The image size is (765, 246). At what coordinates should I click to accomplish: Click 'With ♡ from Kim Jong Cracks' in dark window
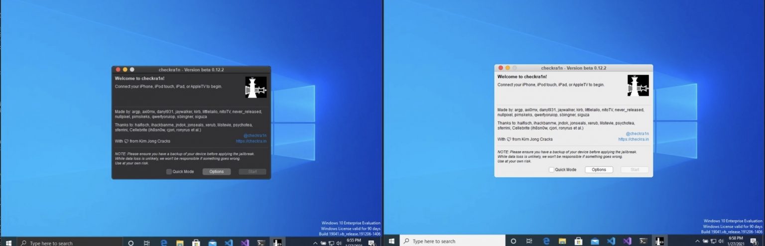click(x=142, y=141)
